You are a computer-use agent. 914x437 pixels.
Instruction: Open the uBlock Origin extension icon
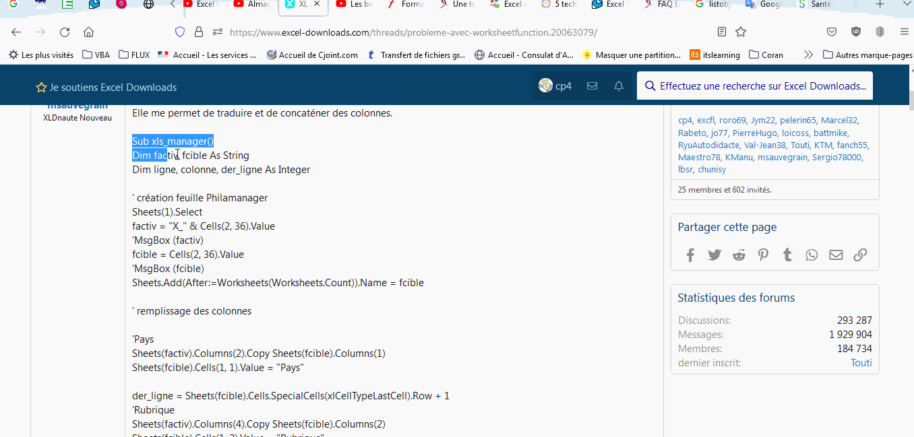click(x=856, y=32)
